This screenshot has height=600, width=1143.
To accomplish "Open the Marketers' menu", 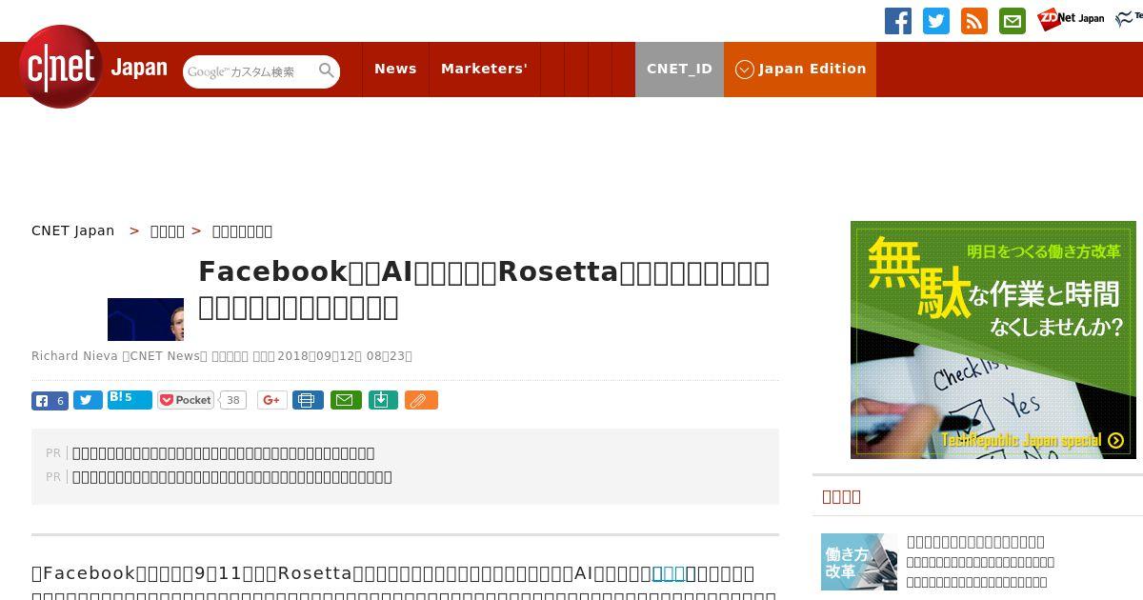I will [x=484, y=69].
